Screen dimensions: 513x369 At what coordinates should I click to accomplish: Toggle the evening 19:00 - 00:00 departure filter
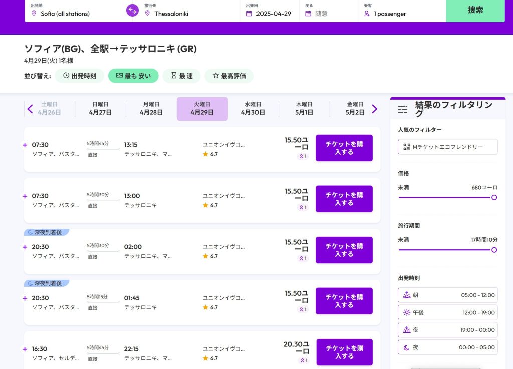tap(447, 330)
